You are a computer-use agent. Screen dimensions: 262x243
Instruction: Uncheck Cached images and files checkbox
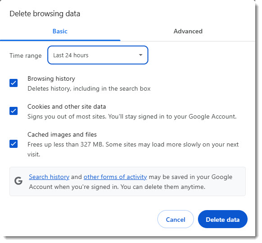[x=14, y=144]
